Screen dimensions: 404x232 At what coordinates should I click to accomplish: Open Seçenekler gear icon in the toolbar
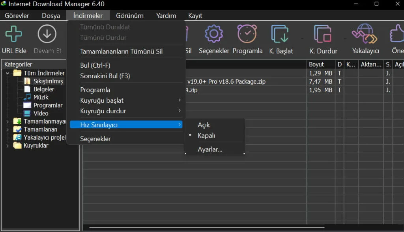(213, 34)
